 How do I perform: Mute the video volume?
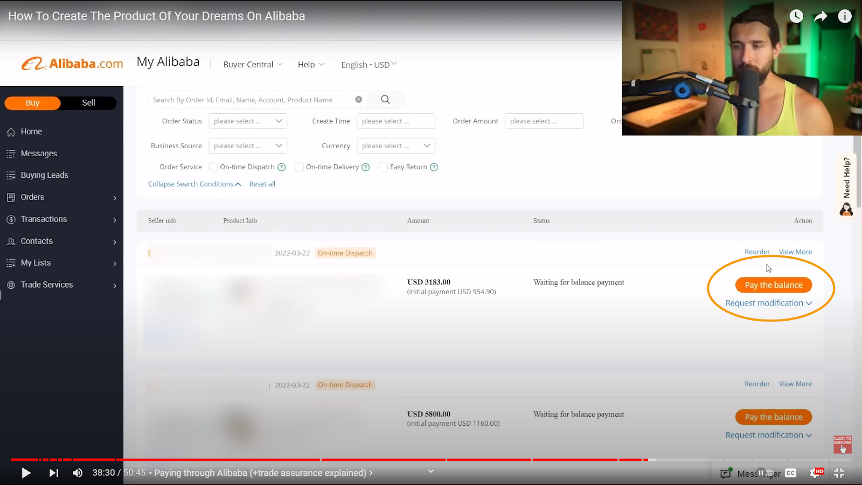(78, 473)
